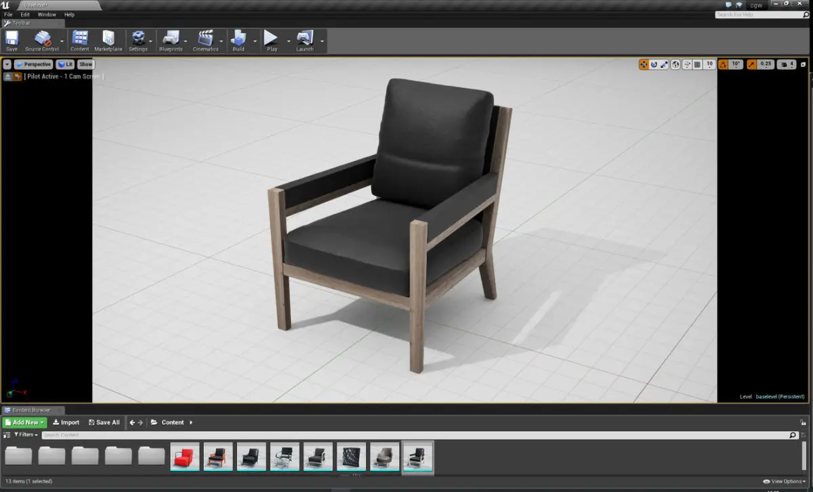Open rotation snap 10° dropdown
This screenshot has width=813, height=492.
pos(736,64)
